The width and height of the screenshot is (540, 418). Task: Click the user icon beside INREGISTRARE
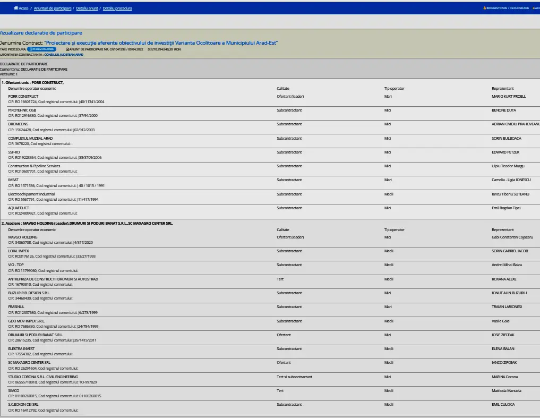pyautogui.click(x=485, y=8)
